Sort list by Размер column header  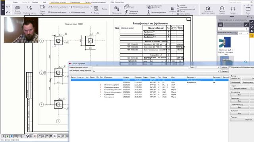click(152, 77)
